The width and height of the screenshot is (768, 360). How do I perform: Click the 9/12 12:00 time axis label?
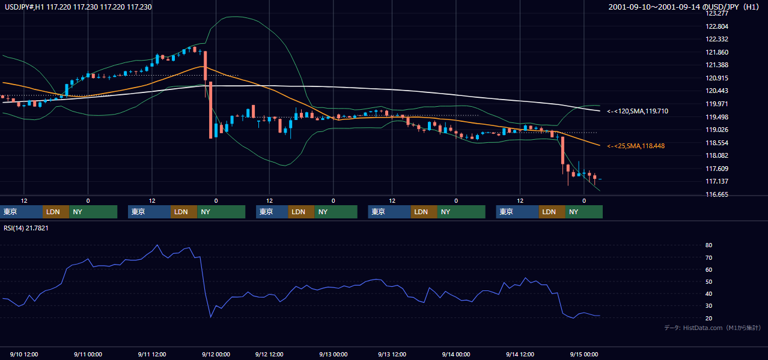coord(269,355)
